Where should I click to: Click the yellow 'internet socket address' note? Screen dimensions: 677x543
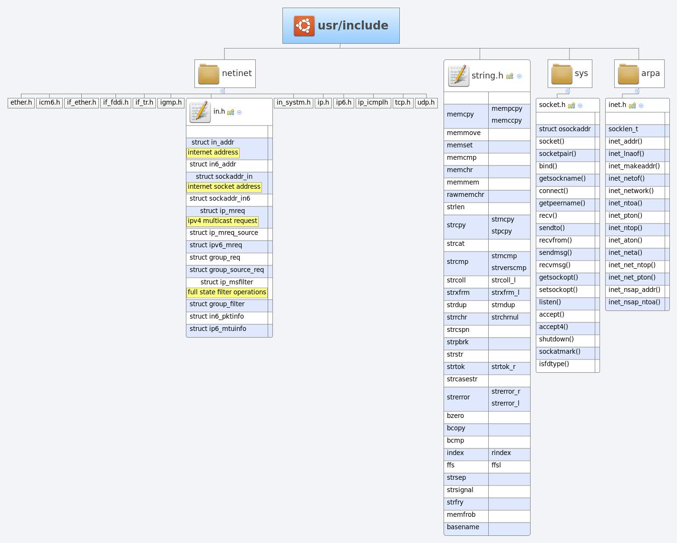[x=224, y=186]
